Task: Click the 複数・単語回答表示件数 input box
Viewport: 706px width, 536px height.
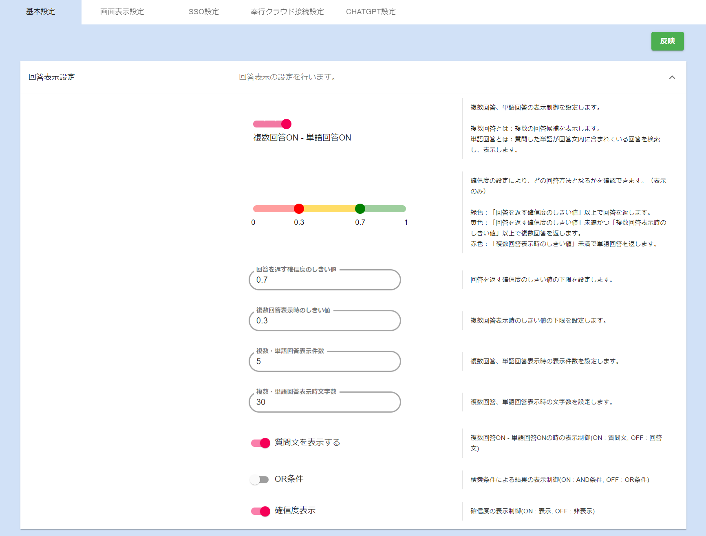Action: [324, 362]
